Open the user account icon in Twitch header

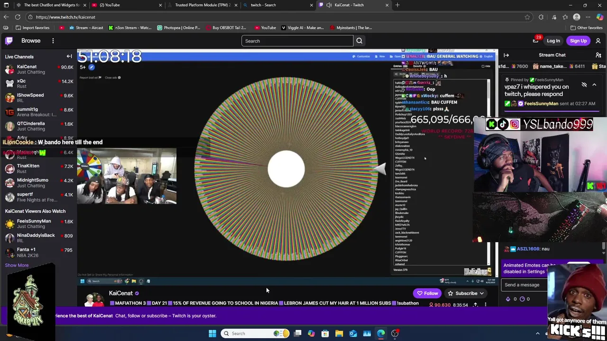point(598,41)
